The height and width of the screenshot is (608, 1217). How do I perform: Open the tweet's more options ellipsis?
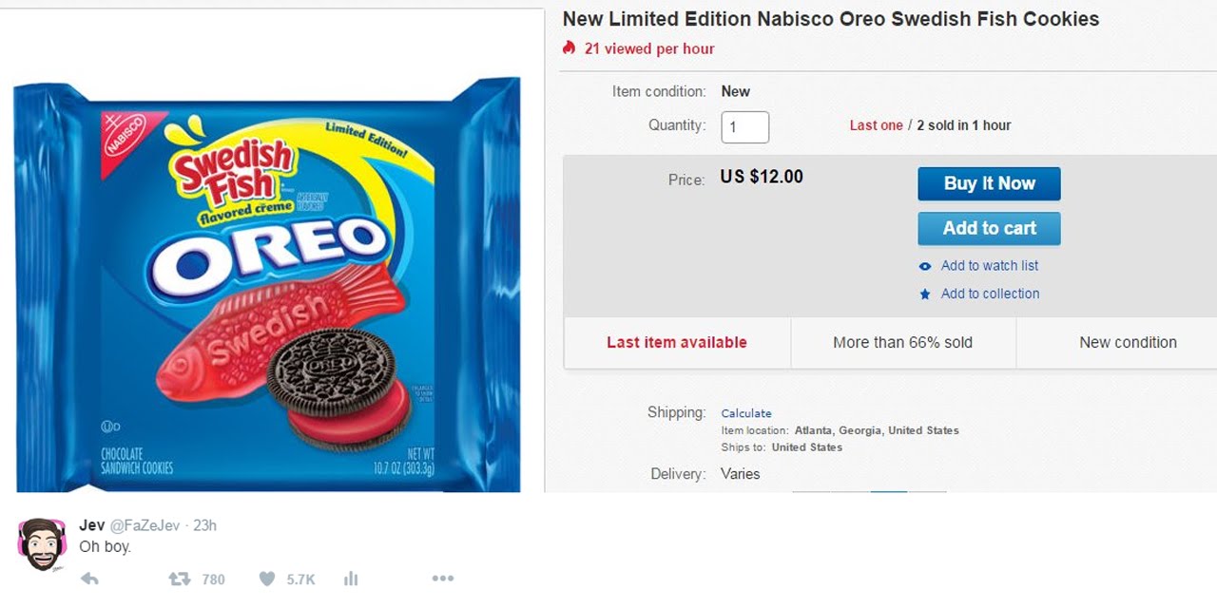442,579
